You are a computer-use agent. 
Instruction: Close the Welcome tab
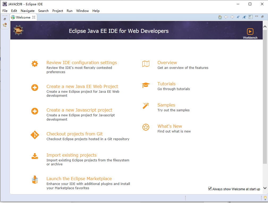(34, 17)
